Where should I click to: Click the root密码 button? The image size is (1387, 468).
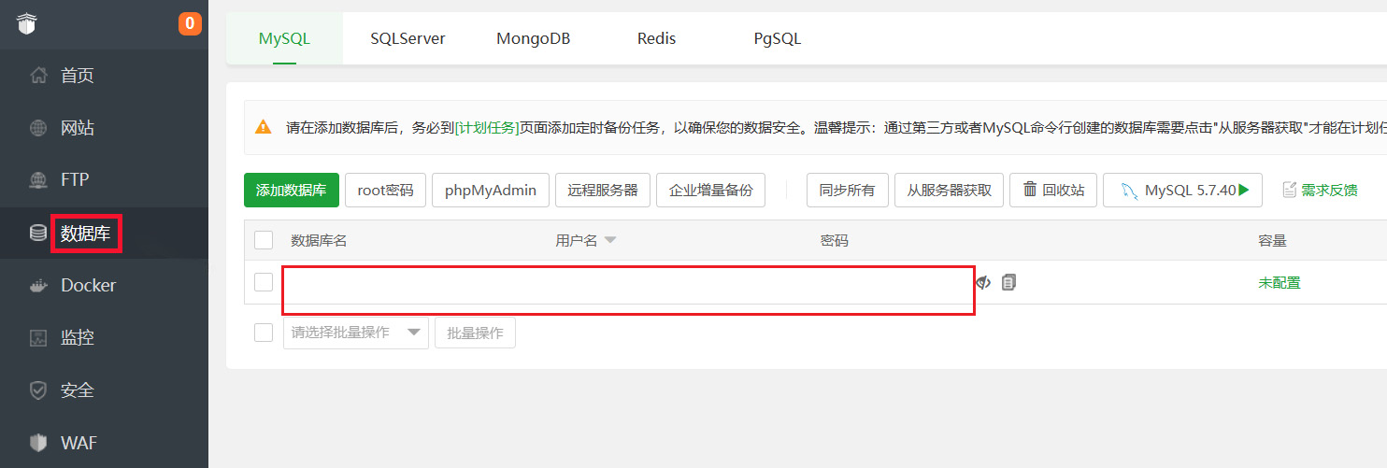tap(385, 190)
